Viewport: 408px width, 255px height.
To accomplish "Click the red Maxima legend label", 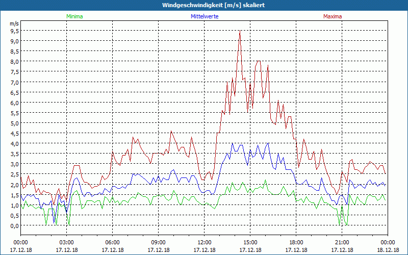I will click(x=333, y=16).
